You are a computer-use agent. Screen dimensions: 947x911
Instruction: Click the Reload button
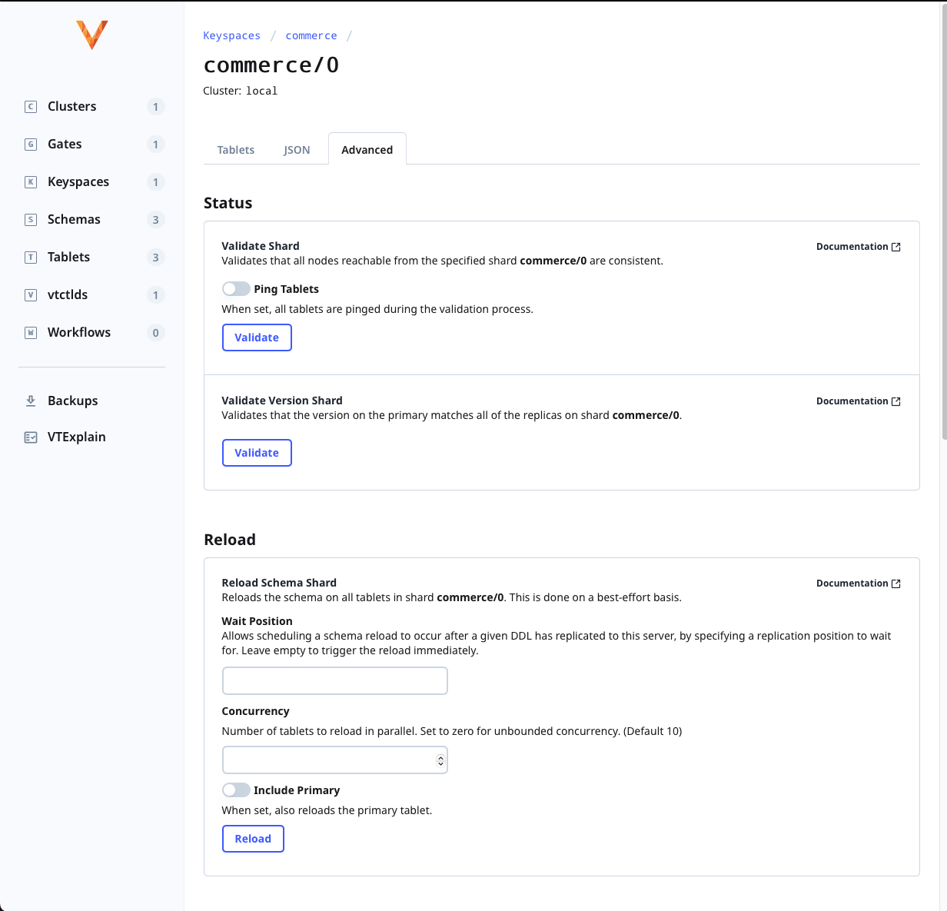(x=253, y=838)
